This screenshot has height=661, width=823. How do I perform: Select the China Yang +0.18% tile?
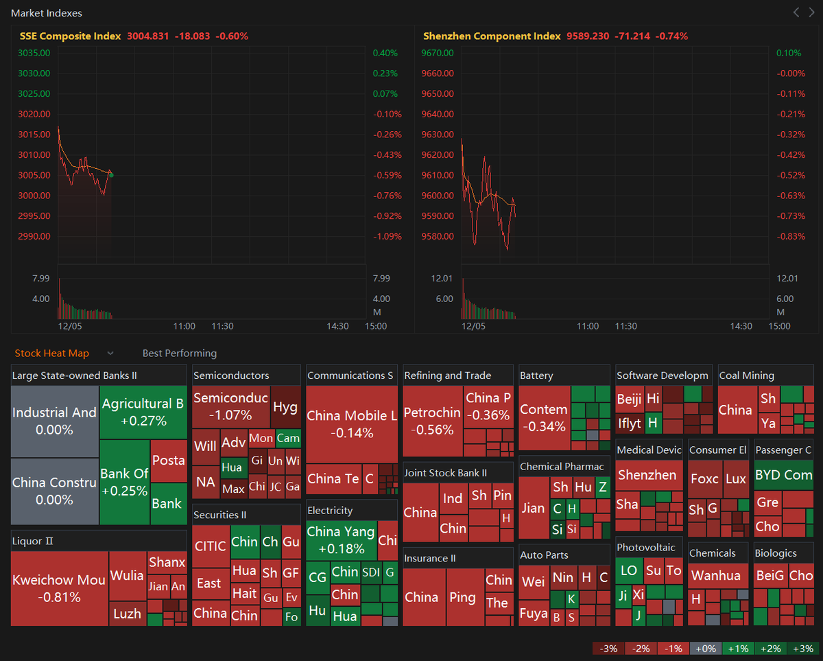coord(341,540)
